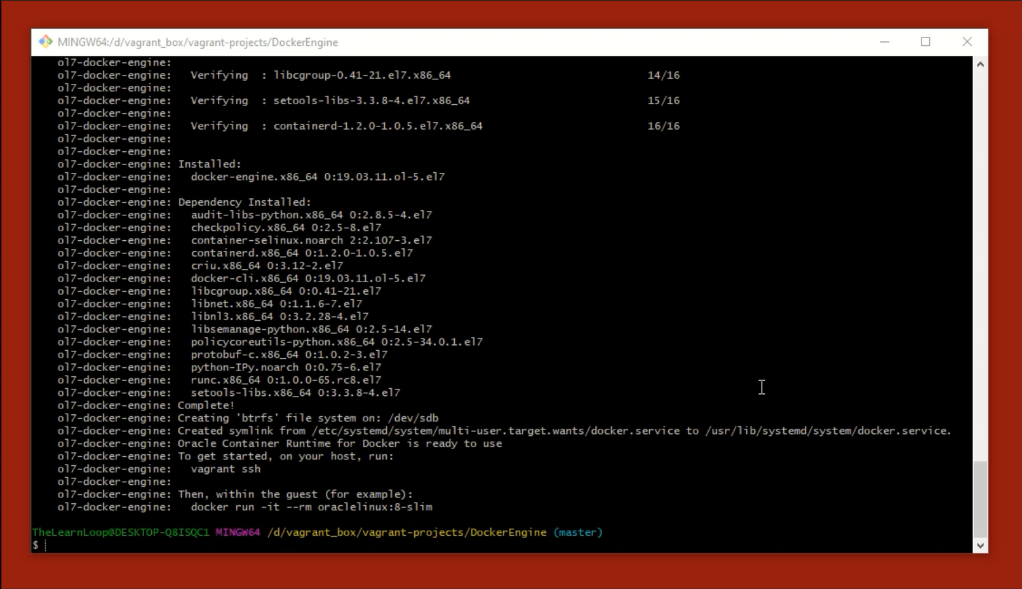This screenshot has width=1022, height=589.
Task: Click 'policycoreutils-python.x86_64 0:2.5-34.0.1.el7' line
Action: tap(337, 342)
